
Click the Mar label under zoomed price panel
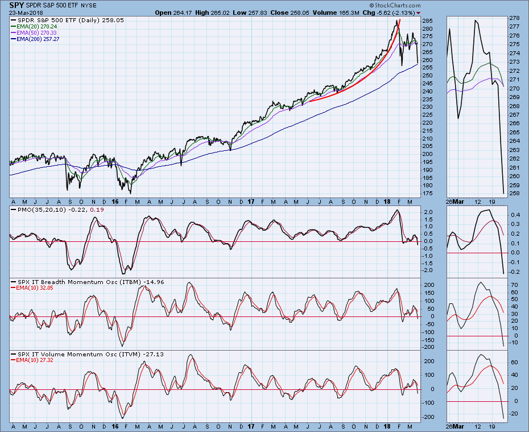[x=458, y=202]
